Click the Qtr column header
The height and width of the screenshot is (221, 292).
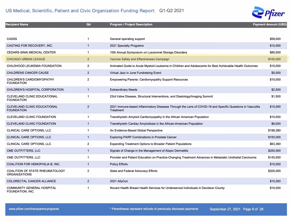pos(89,25)
